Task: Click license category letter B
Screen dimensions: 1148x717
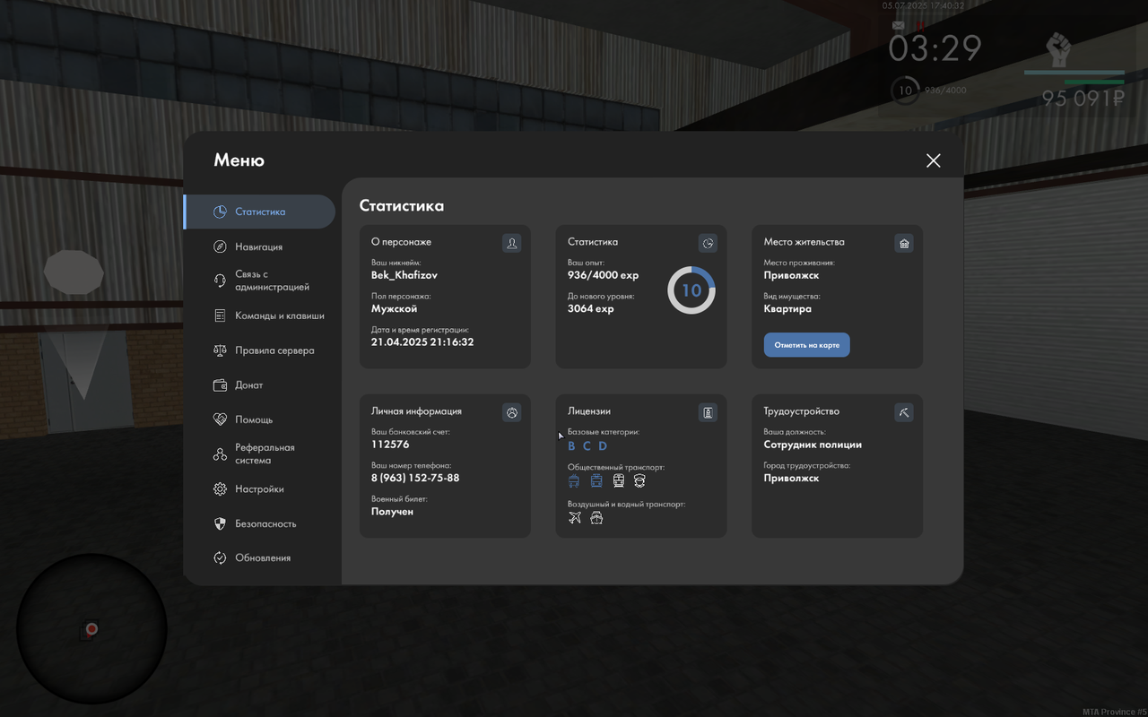Action: point(571,446)
